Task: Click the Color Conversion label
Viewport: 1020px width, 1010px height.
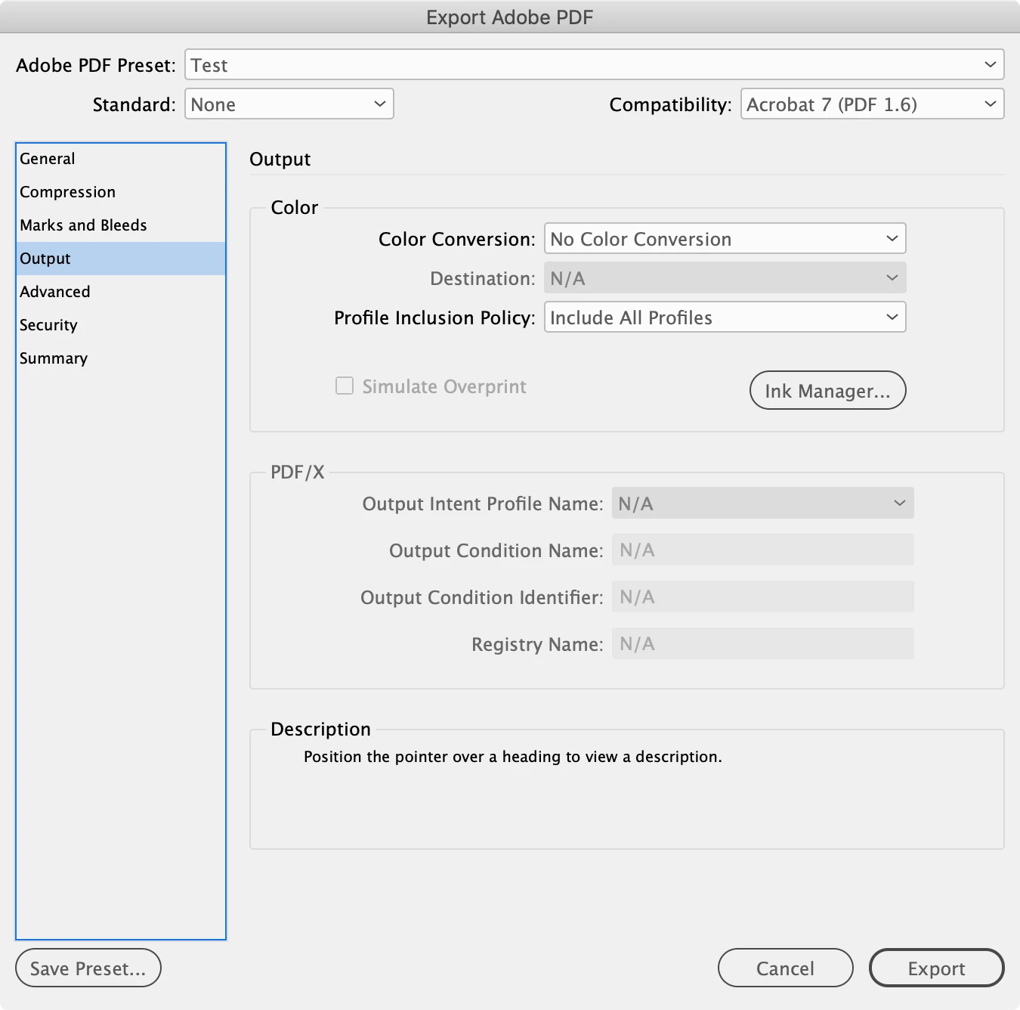Action: [457, 239]
